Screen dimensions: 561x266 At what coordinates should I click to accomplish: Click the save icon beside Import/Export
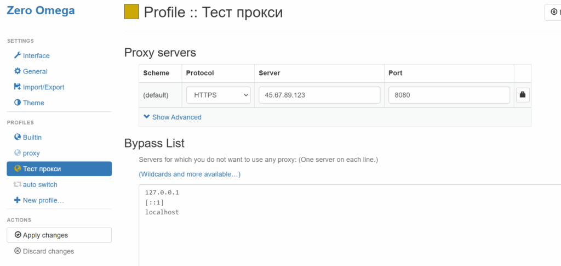point(18,87)
